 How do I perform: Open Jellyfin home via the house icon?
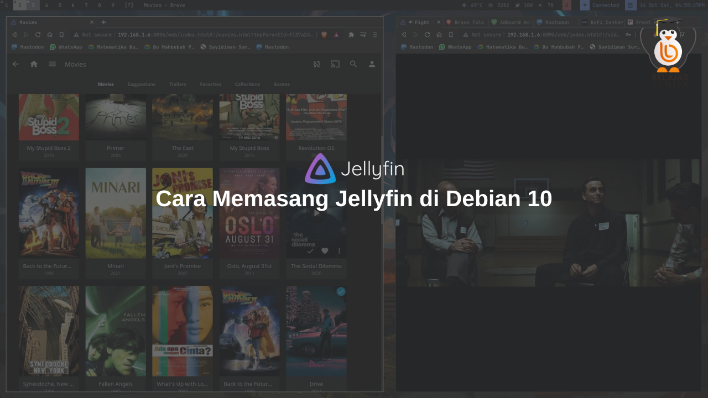[34, 64]
